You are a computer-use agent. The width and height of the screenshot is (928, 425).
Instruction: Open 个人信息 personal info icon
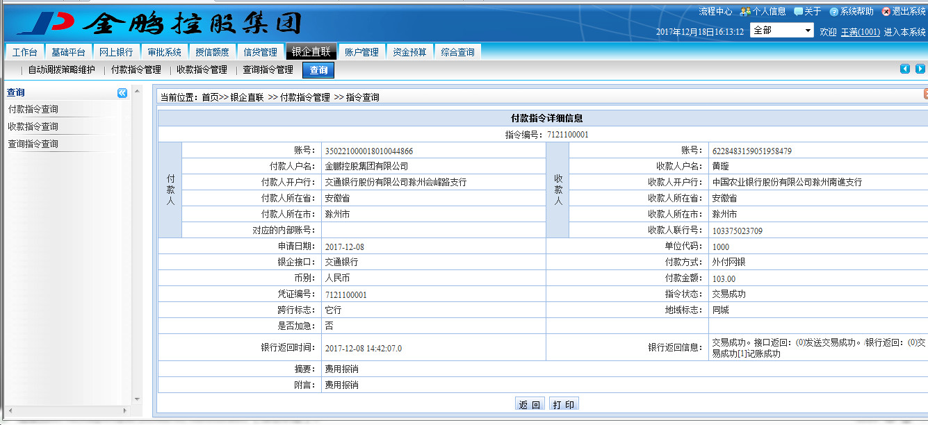click(x=745, y=12)
